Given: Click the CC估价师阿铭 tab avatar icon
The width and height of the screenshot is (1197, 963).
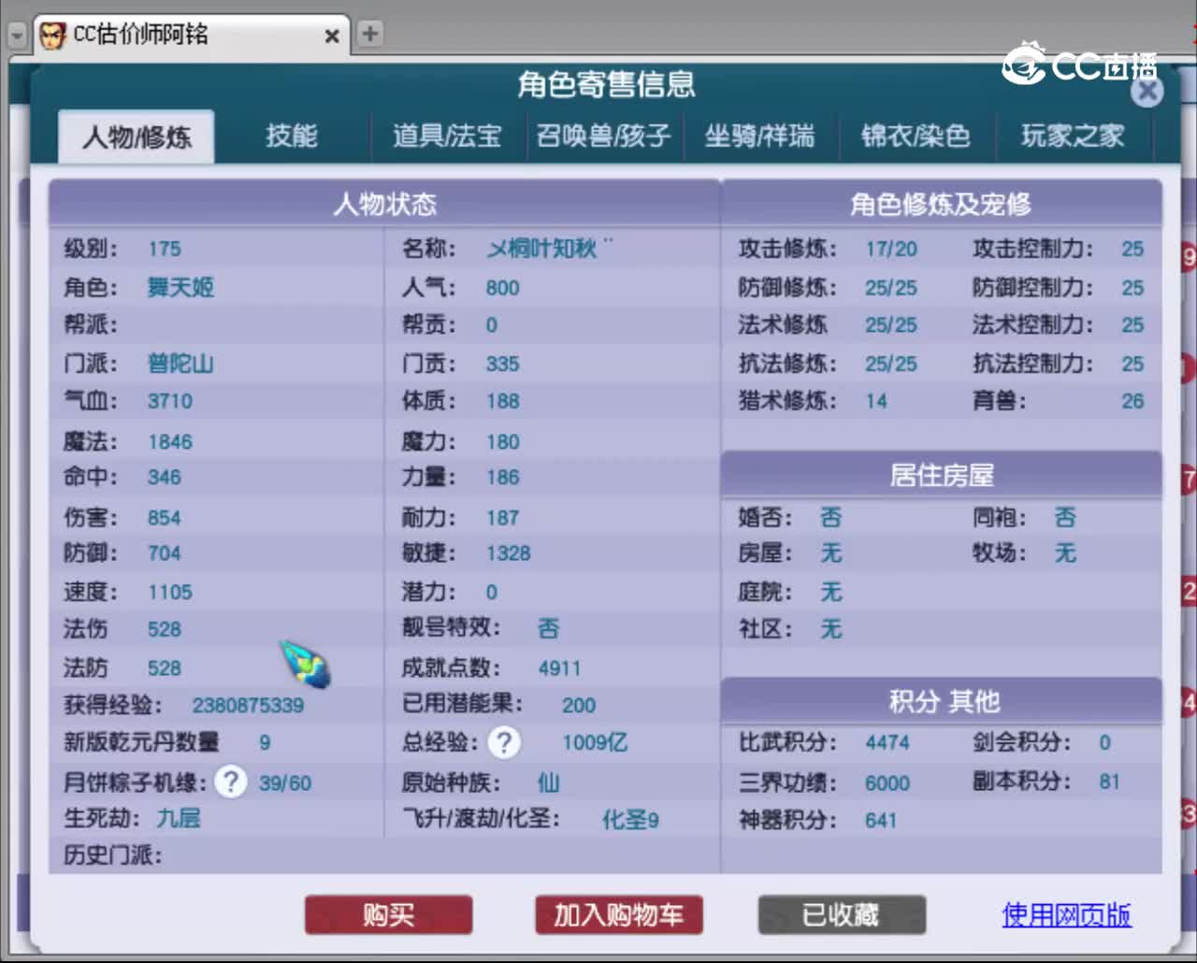Looking at the screenshot, I should (52, 36).
